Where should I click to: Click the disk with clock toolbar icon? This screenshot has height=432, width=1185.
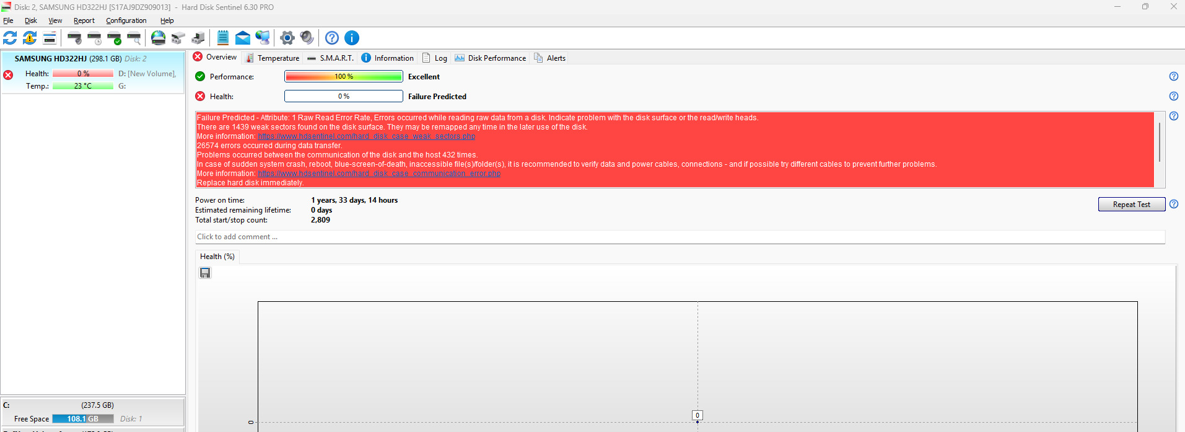point(94,38)
